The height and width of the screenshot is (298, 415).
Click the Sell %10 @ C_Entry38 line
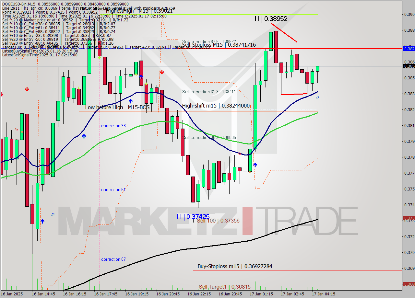point(59,24)
